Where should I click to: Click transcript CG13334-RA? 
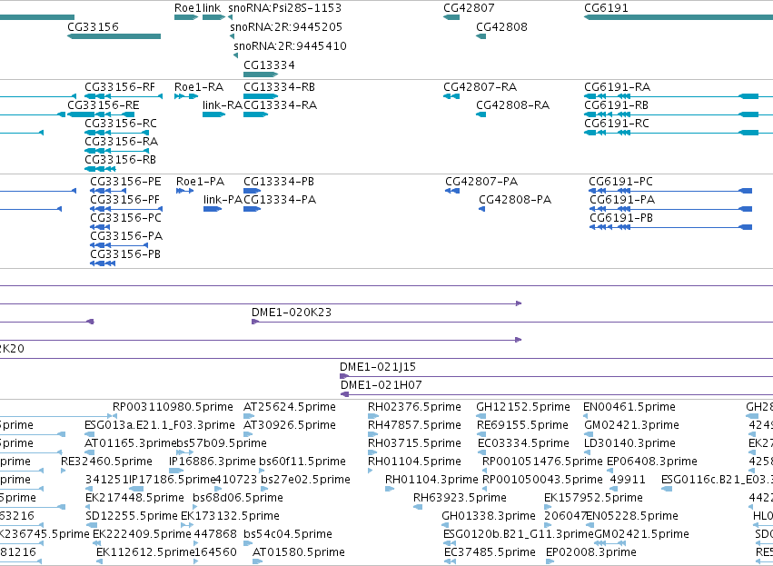pos(280,105)
